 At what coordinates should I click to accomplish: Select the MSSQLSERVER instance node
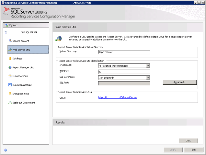(x=29, y=32)
